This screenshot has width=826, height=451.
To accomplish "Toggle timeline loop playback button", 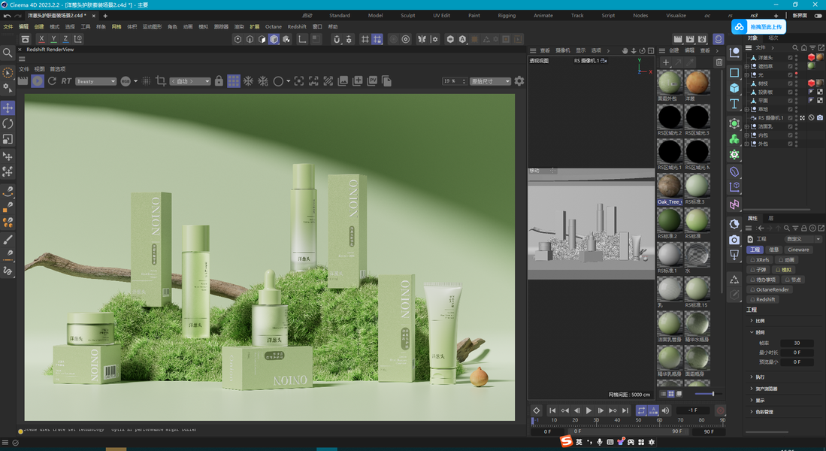I will pyautogui.click(x=641, y=410).
